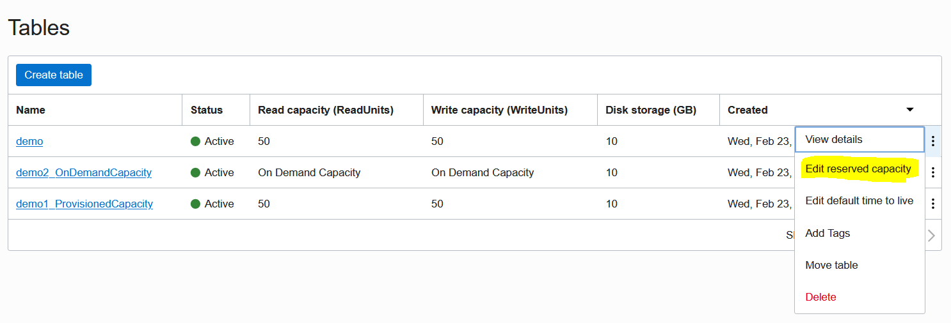Open actions menu for demo1_ProvisionedCapacity row

tap(933, 204)
